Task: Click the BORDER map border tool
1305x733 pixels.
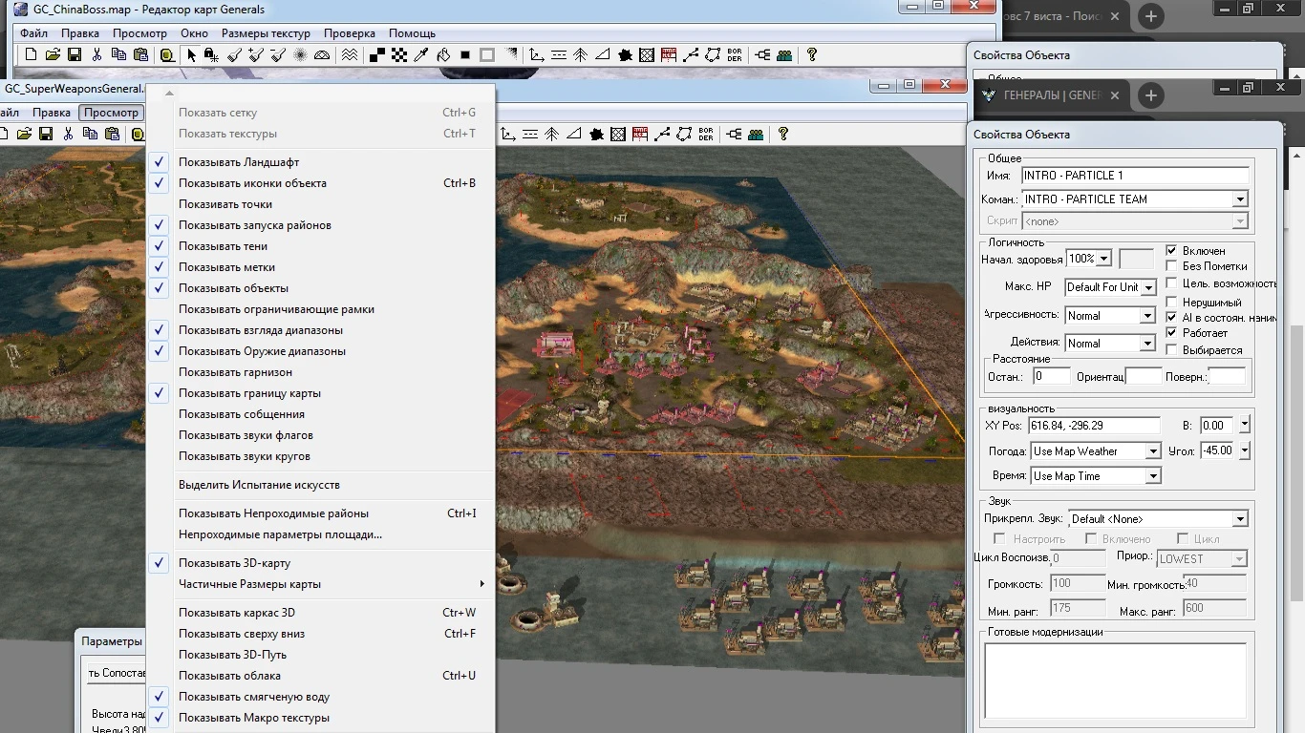Action: (734, 54)
